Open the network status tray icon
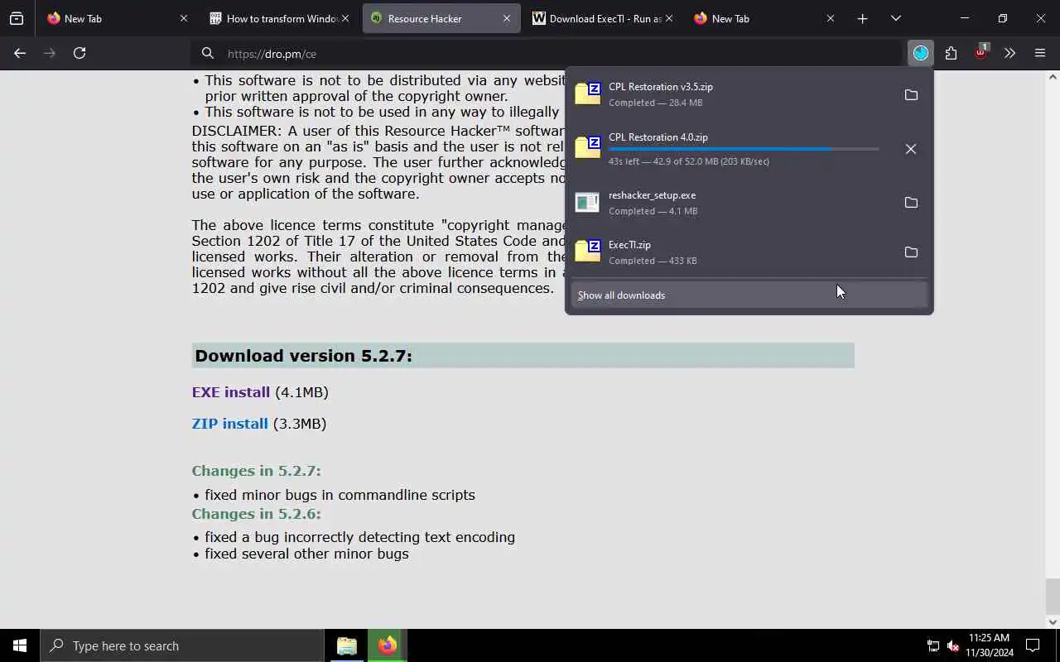1060x662 pixels. [x=933, y=646]
